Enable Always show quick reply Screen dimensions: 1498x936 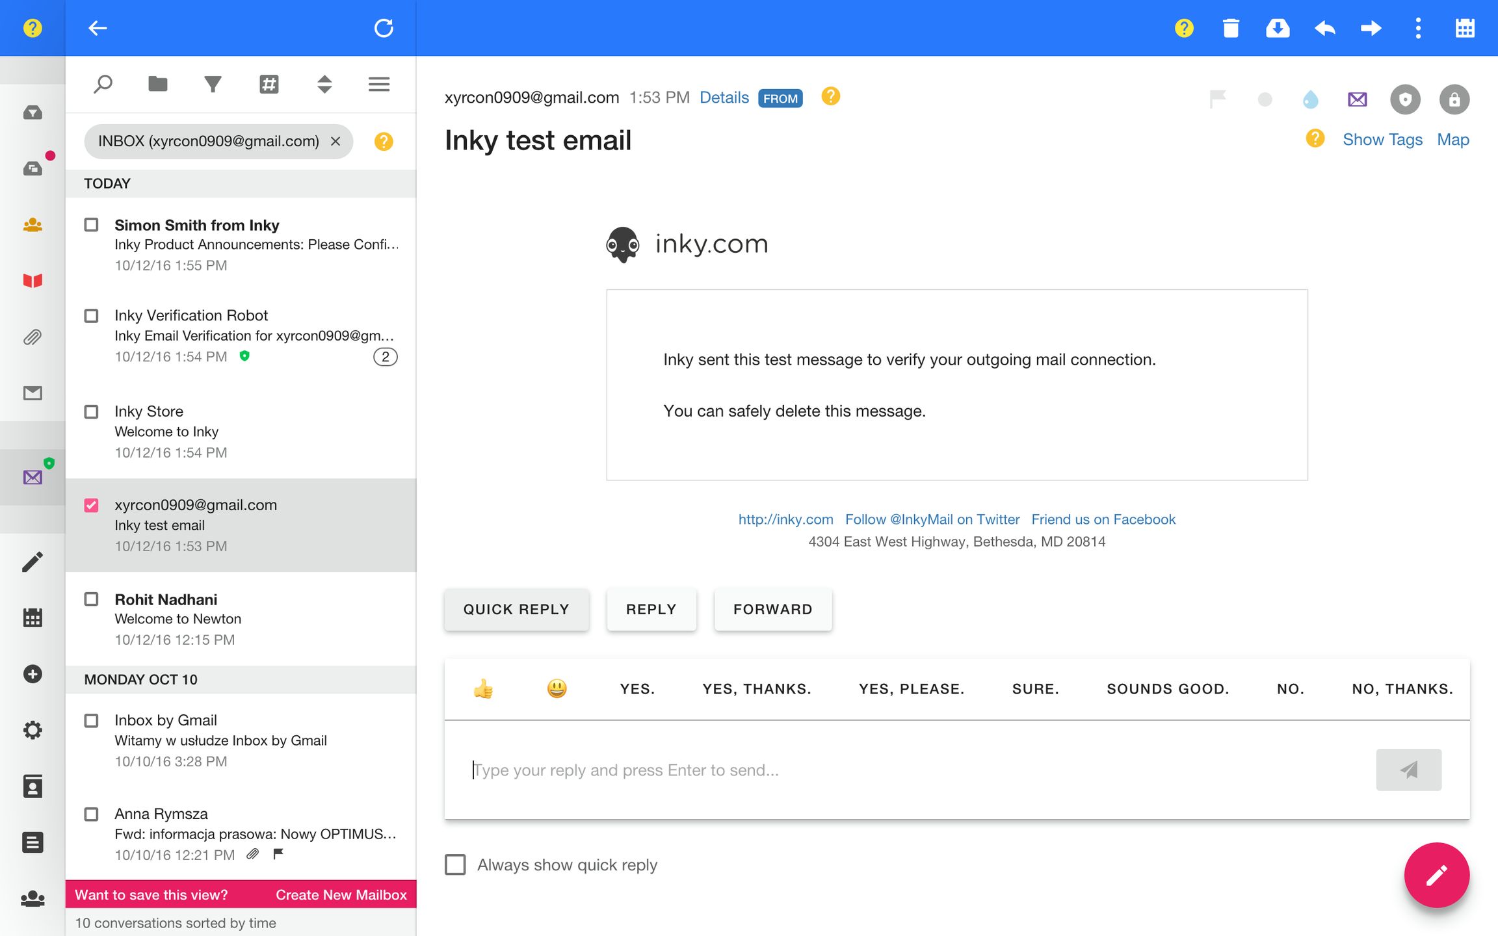tap(455, 864)
